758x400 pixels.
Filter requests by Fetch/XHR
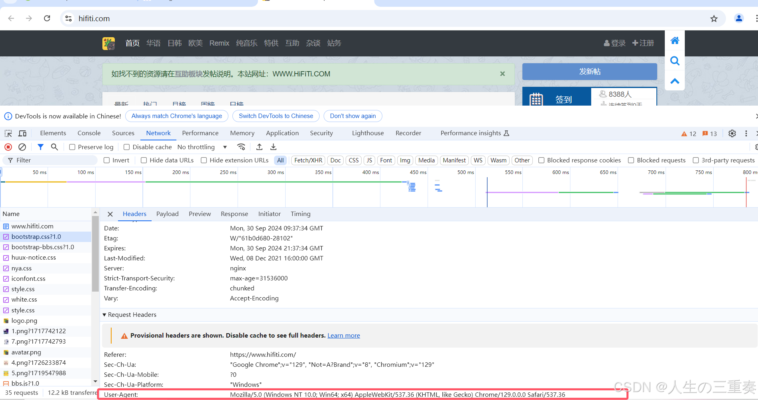coord(308,160)
